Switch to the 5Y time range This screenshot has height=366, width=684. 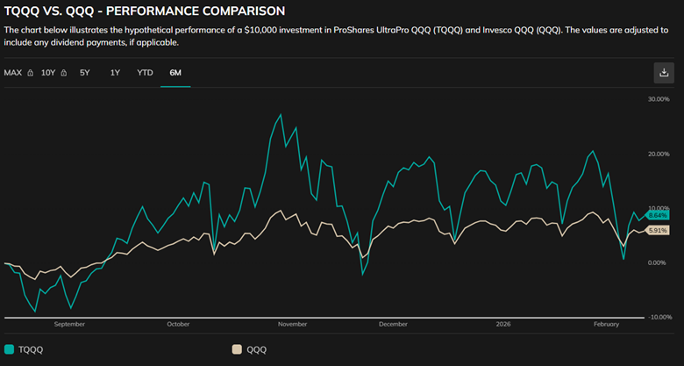[x=85, y=73]
